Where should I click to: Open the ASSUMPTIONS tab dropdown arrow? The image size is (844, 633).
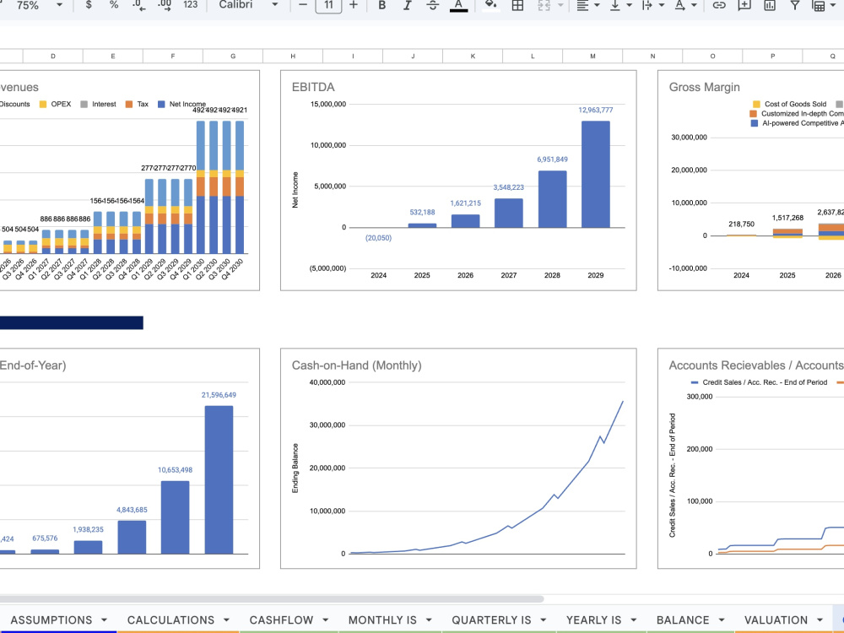[x=104, y=620]
